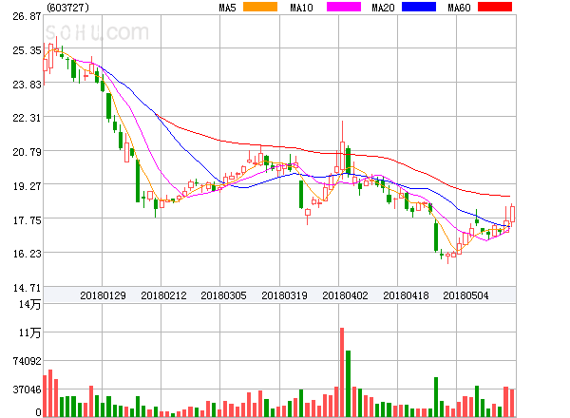Click the 23.83 price axis label
570x418 pixels.
click(x=27, y=85)
